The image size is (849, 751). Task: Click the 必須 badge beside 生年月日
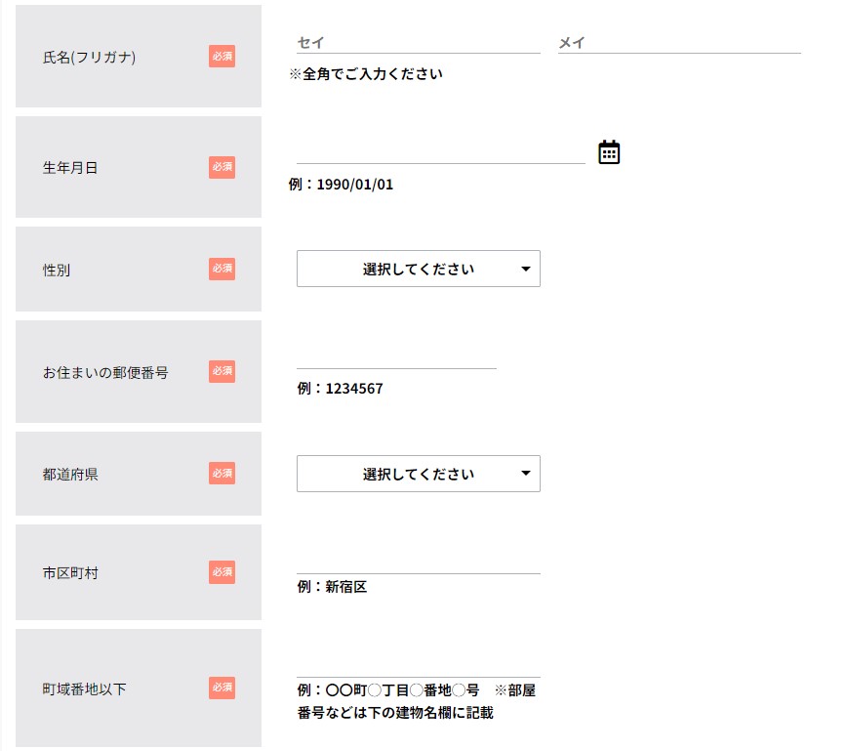[x=222, y=167]
